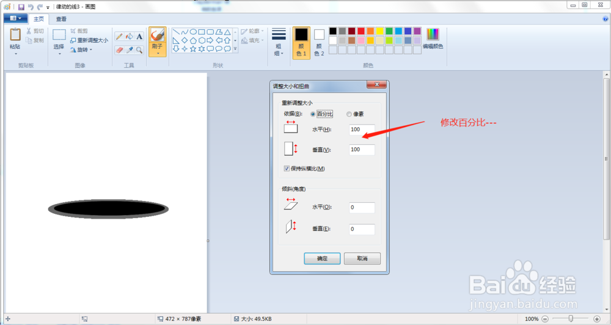Click the help question mark icon
611x325 pixels.
(605, 19)
